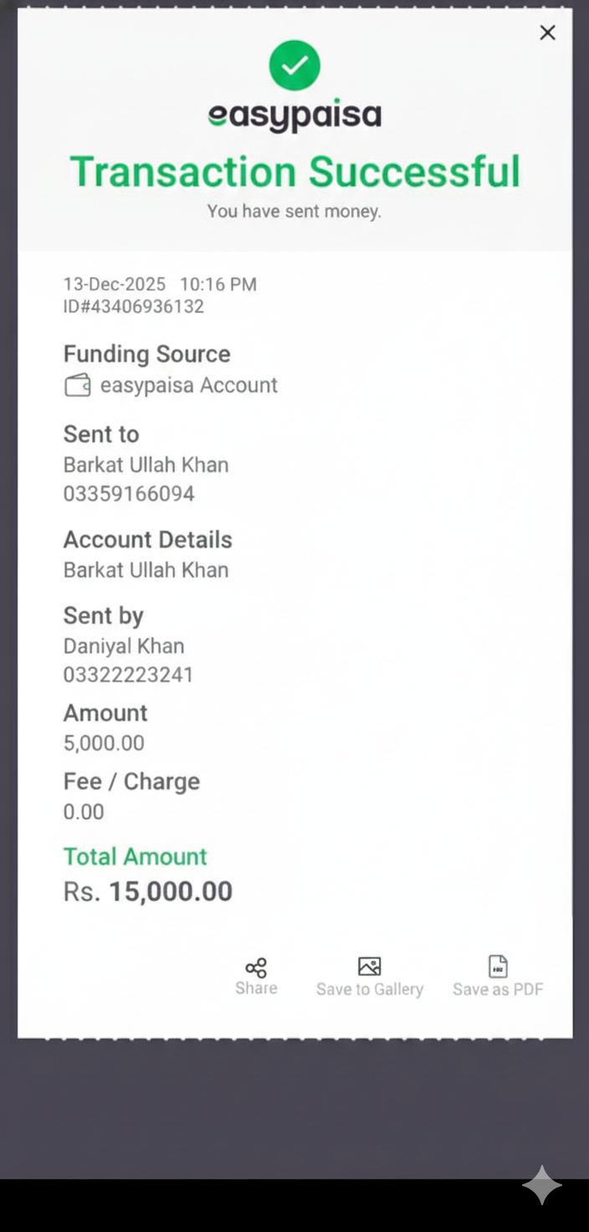The height and width of the screenshot is (1232, 589).
Task: Click the fee value 0.00
Action: [84, 812]
